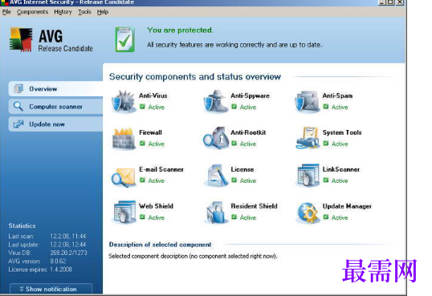Screen dimensions: 432x296
Task: Click 'Description of selected component' heading
Action: (160, 245)
